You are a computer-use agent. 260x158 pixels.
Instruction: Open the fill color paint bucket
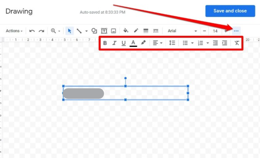pyautogui.click(x=126, y=30)
